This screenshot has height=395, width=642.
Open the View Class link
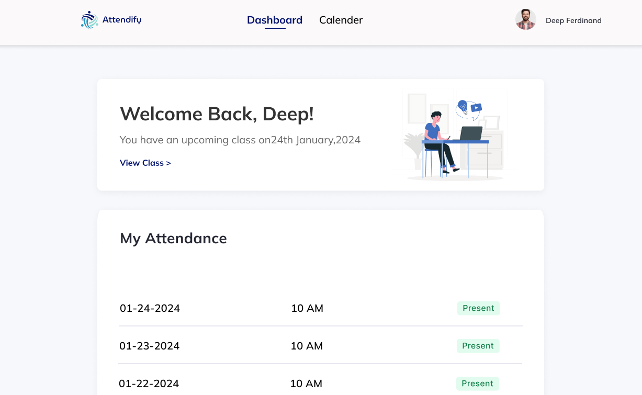point(145,163)
